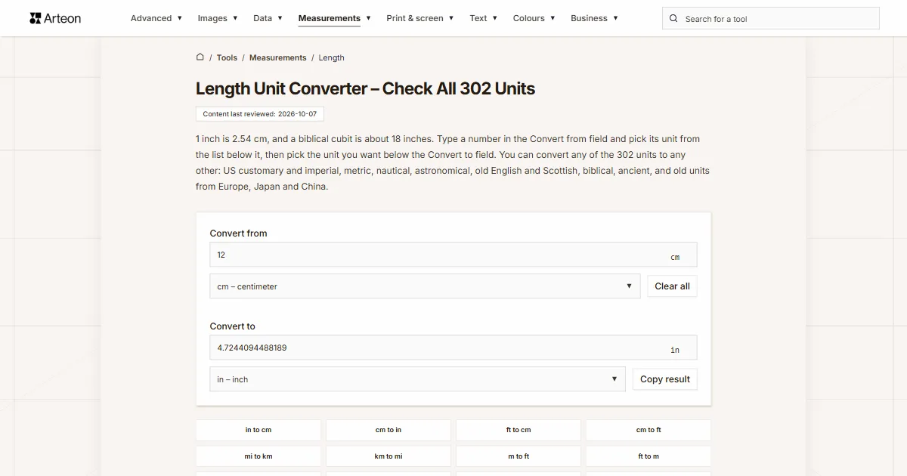Image resolution: width=907 pixels, height=476 pixels.
Task: Open the Business menu
Action: pyautogui.click(x=594, y=18)
